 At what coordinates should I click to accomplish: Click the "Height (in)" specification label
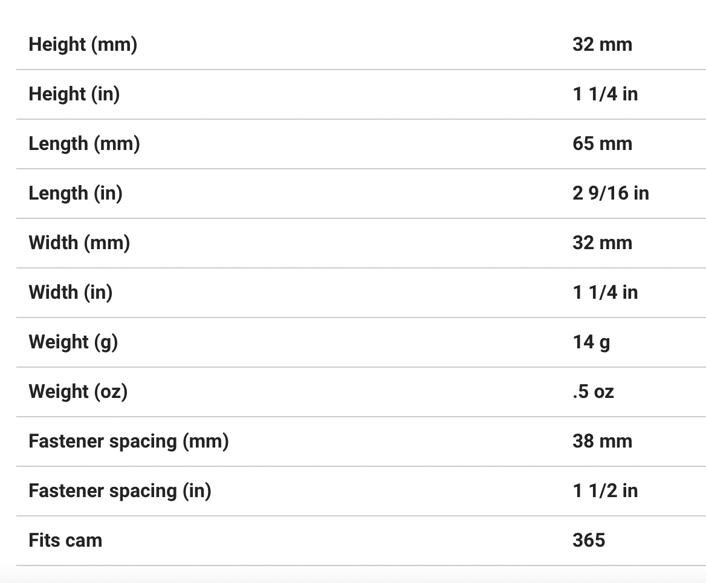pyautogui.click(x=74, y=94)
